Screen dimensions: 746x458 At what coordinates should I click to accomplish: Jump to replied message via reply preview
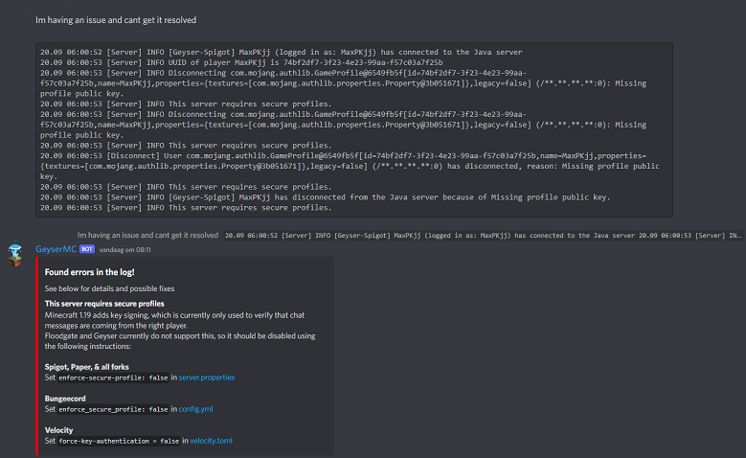[147, 234]
